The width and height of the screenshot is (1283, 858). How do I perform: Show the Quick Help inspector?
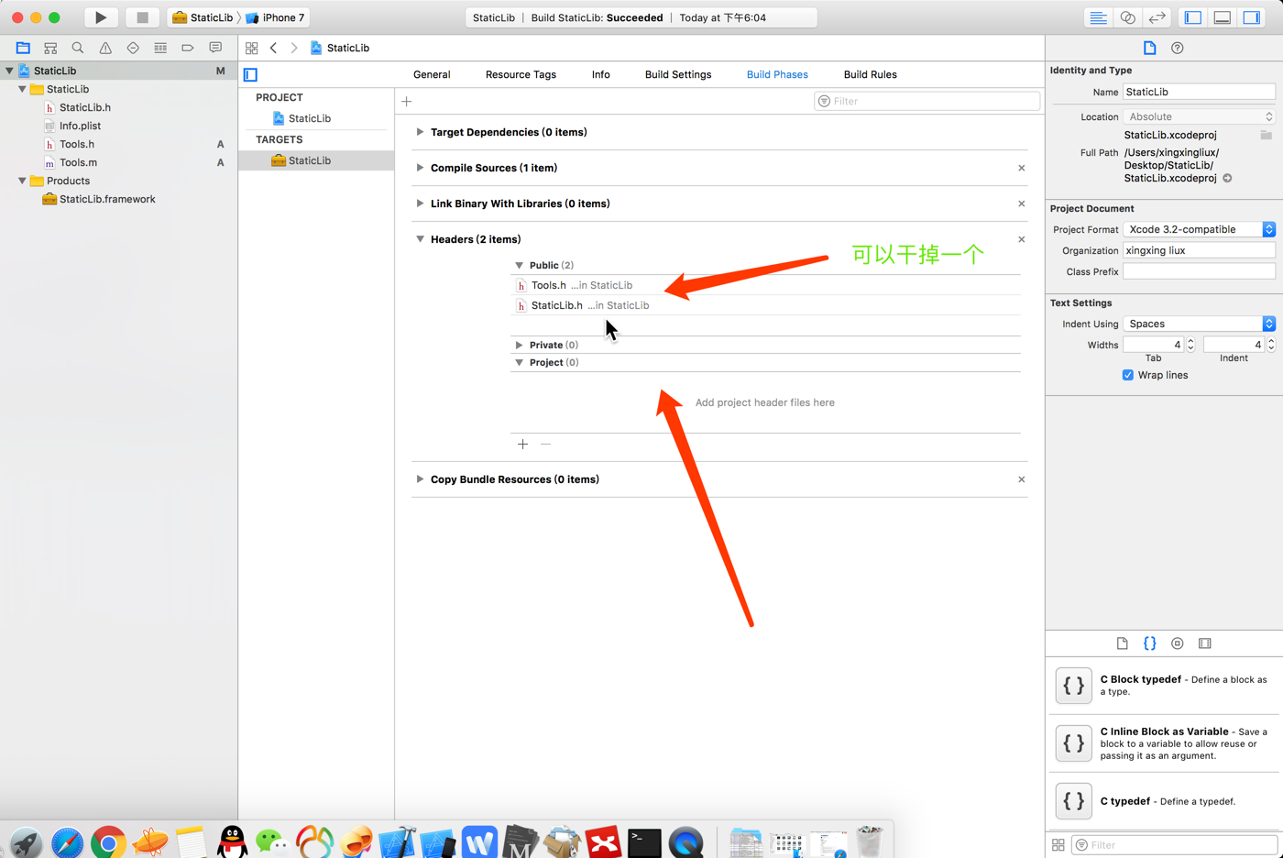pyautogui.click(x=1178, y=48)
